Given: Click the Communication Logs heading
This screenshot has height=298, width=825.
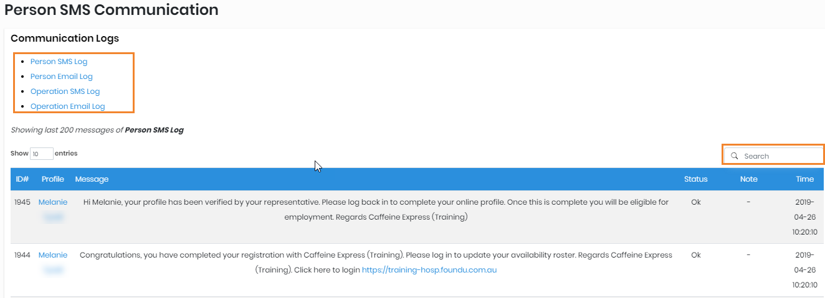Looking at the screenshot, I should pos(65,39).
